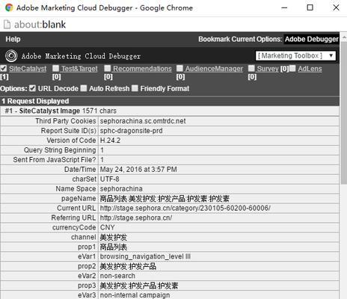Select the Name Space value 'sephorachina'

[x=121, y=189]
